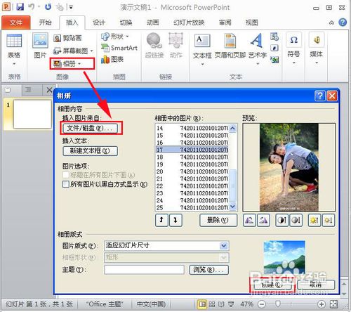Screen dimensions: 351x312
Task: Switch to Transitions (切换) tab
Action: 126,22
